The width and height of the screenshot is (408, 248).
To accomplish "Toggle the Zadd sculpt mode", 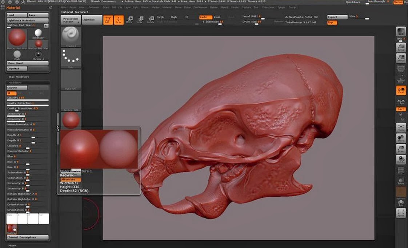I will 205,17.
